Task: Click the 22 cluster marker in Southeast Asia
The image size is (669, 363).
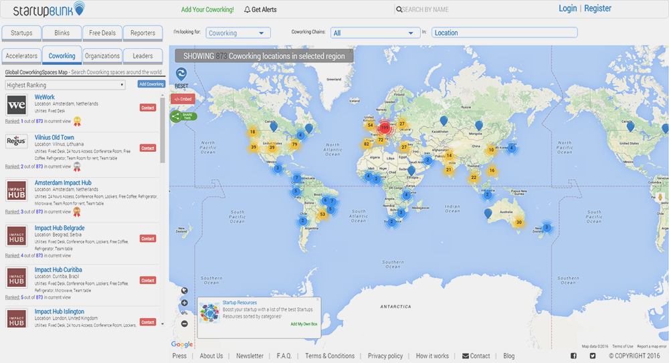Action: tap(474, 177)
